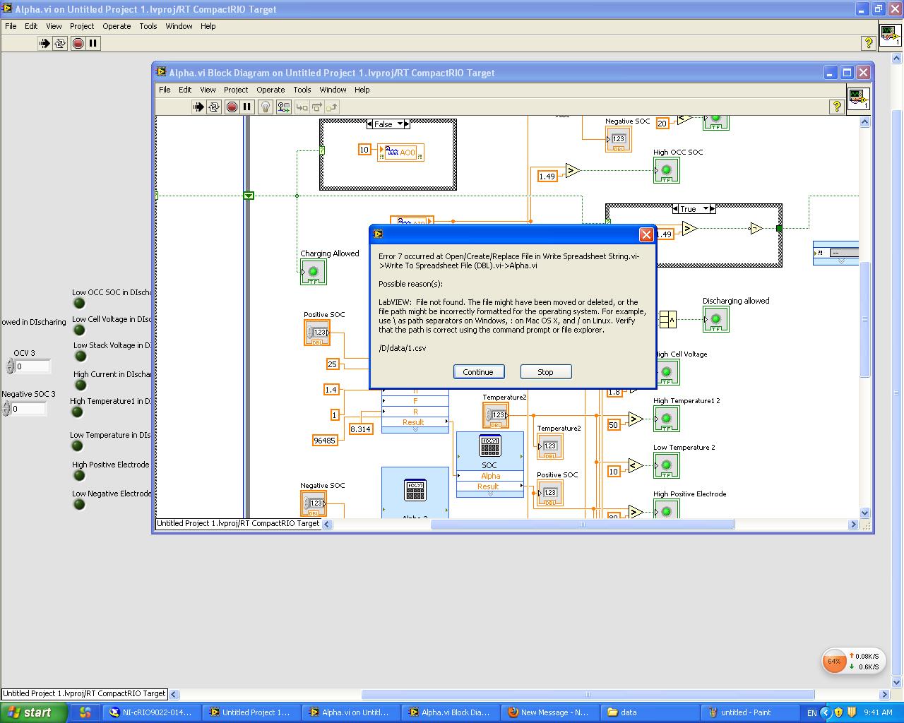Click the VI icon in block diagram corner

(859, 99)
